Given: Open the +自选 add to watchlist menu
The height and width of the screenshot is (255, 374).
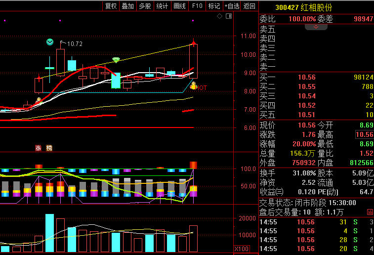Looking at the screenshot, I should (x=232, y=6).
